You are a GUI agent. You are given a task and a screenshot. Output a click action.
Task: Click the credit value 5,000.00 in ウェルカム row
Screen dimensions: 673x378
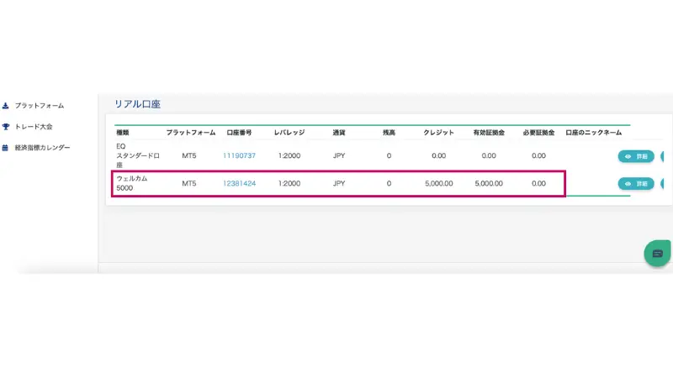(x=438, y=183)
